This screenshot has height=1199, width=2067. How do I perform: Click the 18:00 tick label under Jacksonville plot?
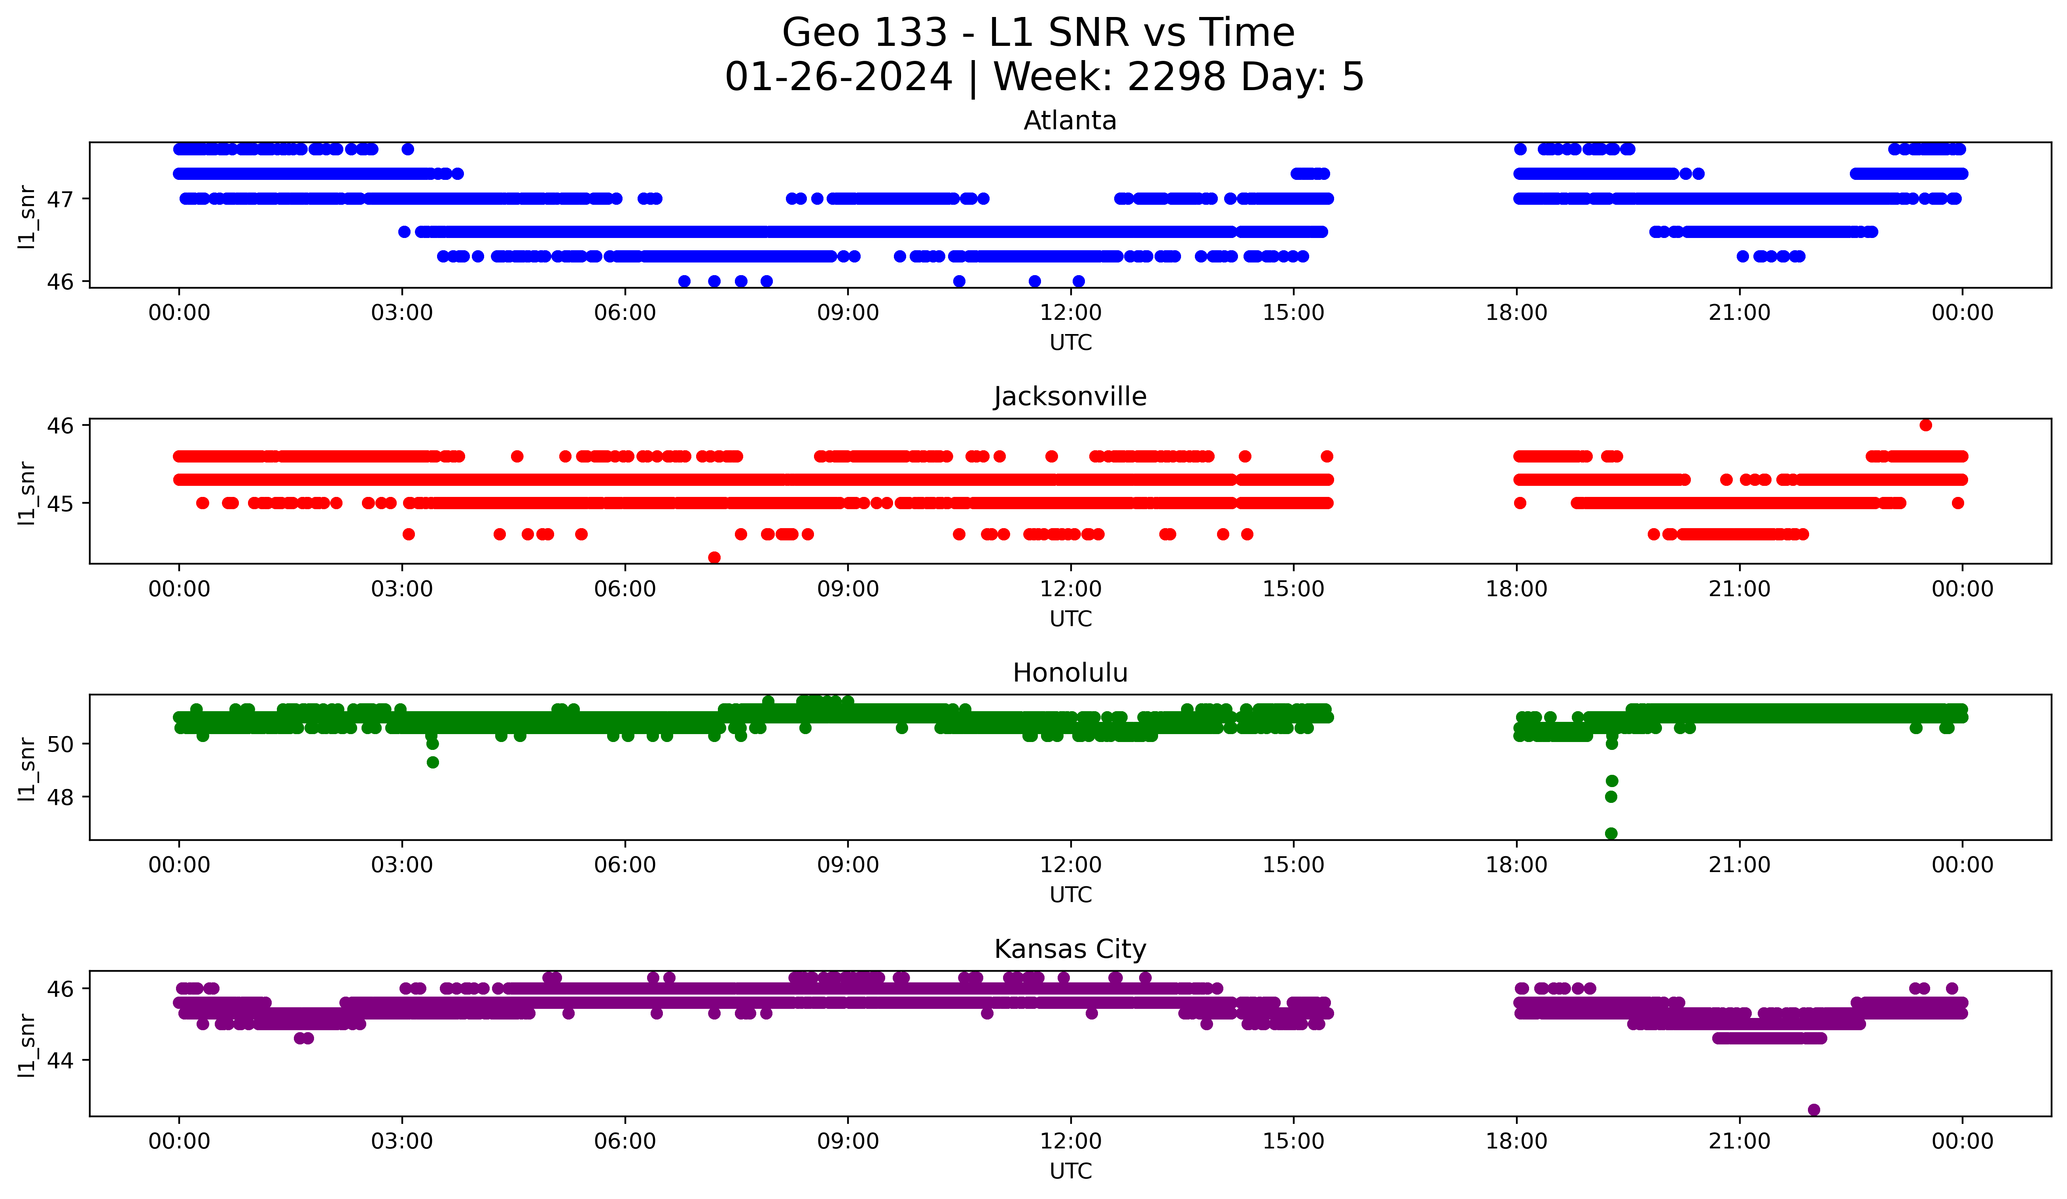1516,589
